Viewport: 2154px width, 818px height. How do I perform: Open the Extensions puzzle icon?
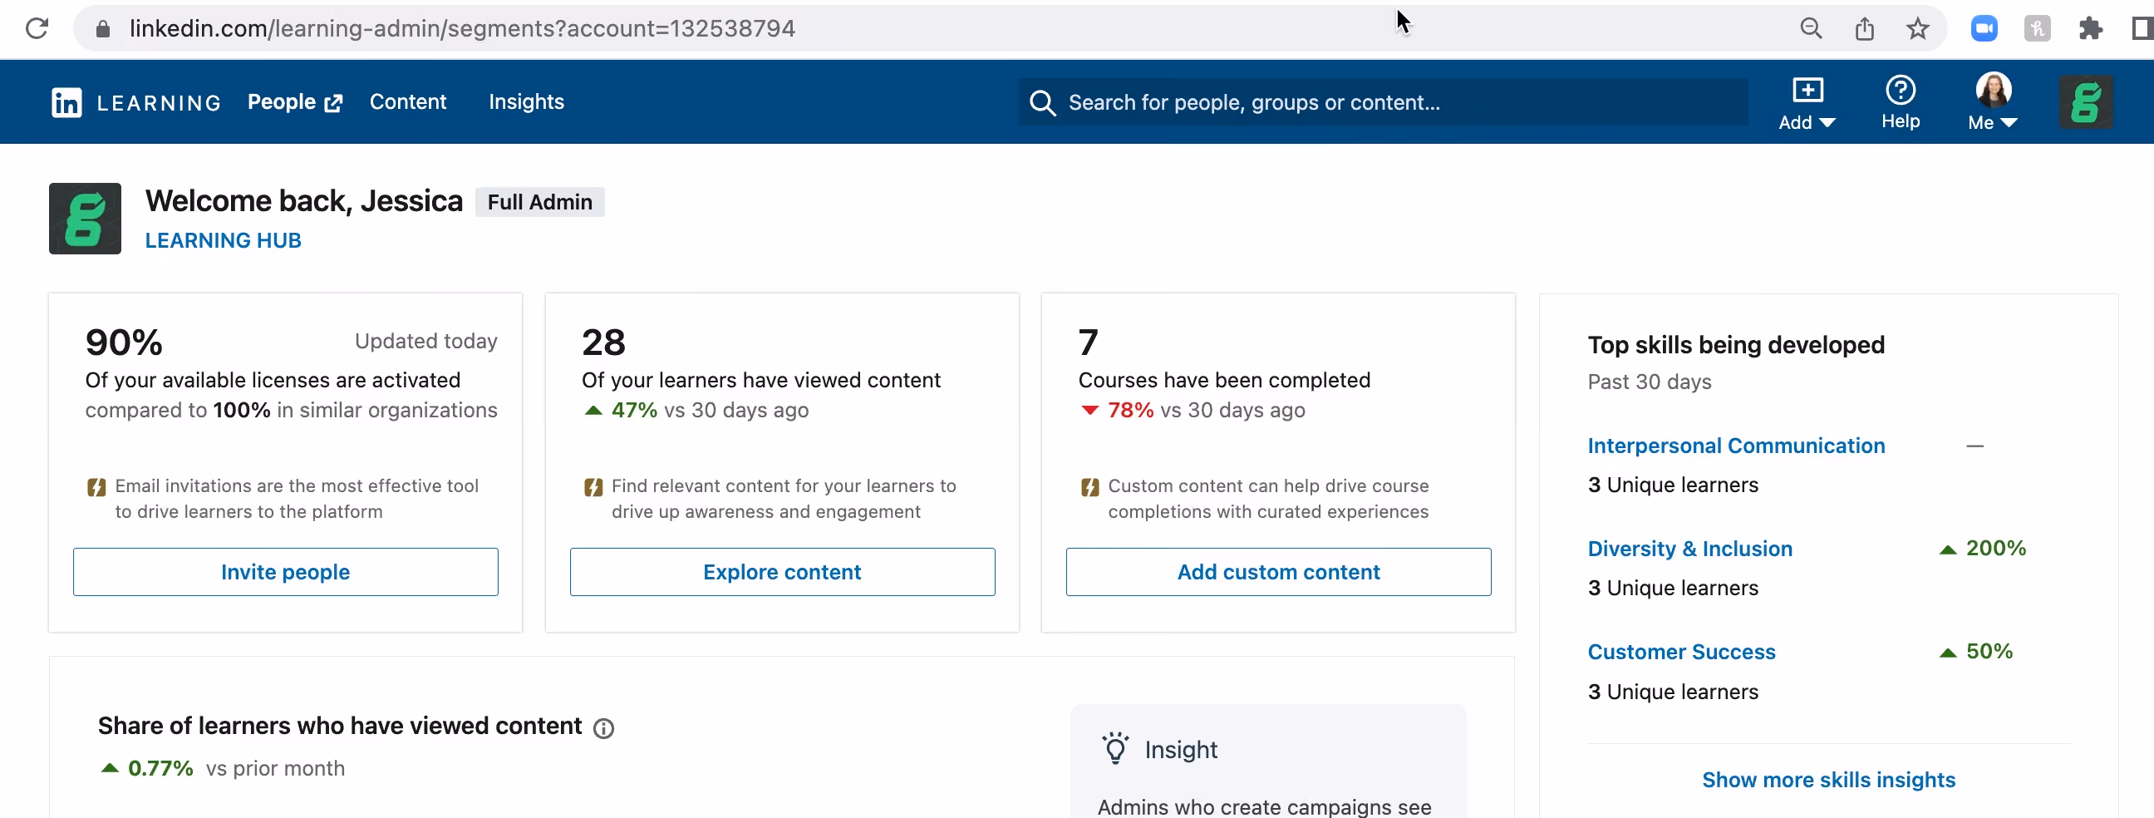point(2091,29)
